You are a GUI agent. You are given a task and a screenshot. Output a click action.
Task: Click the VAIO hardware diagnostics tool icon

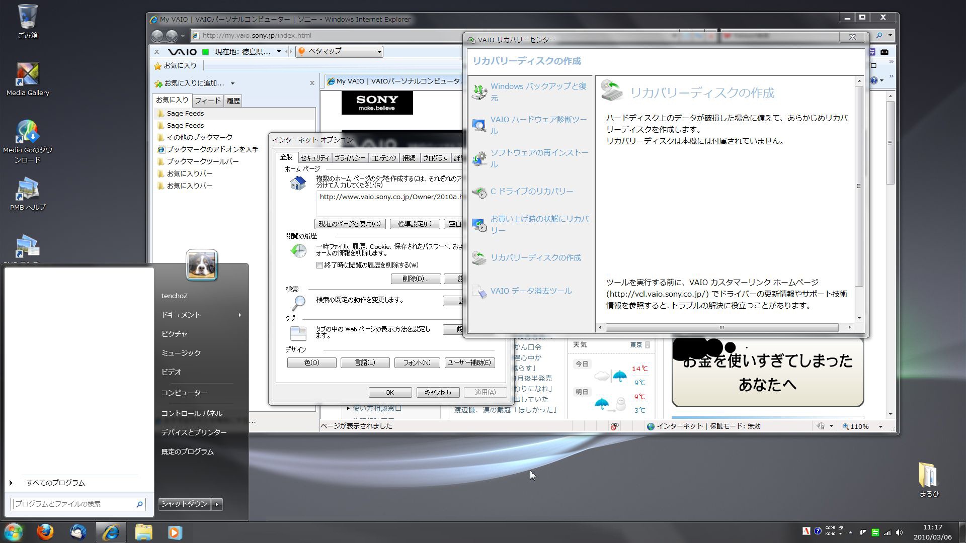479,125
